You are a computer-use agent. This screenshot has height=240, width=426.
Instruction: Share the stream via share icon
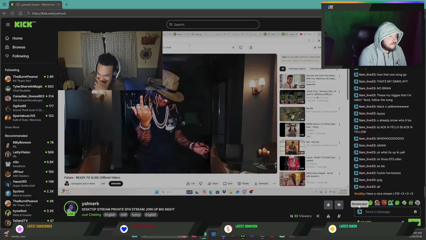click(x=318, y=216)
